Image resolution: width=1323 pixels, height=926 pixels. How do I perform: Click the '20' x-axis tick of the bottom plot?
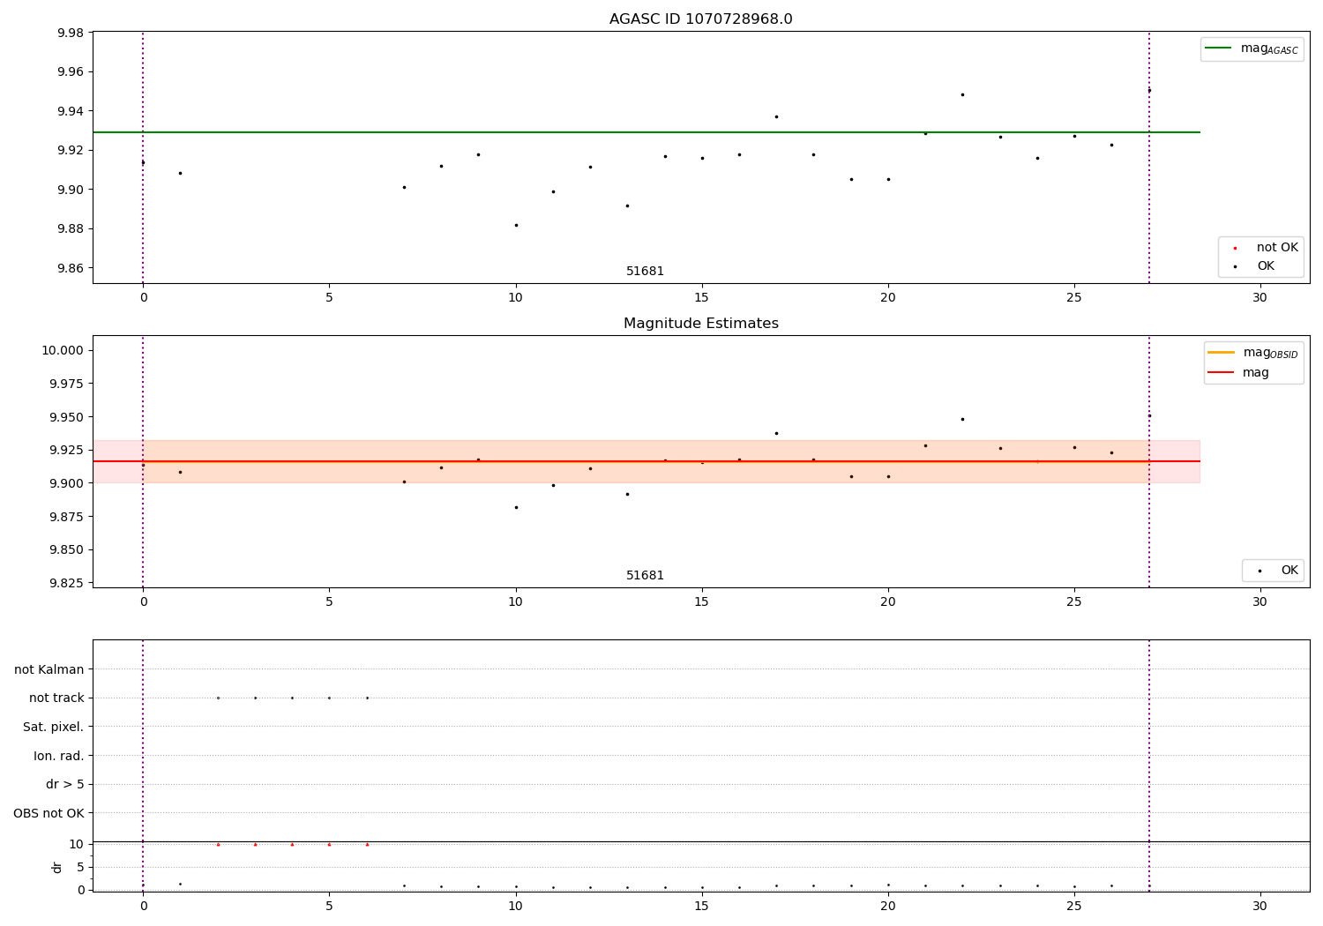[x=887, y=907]
